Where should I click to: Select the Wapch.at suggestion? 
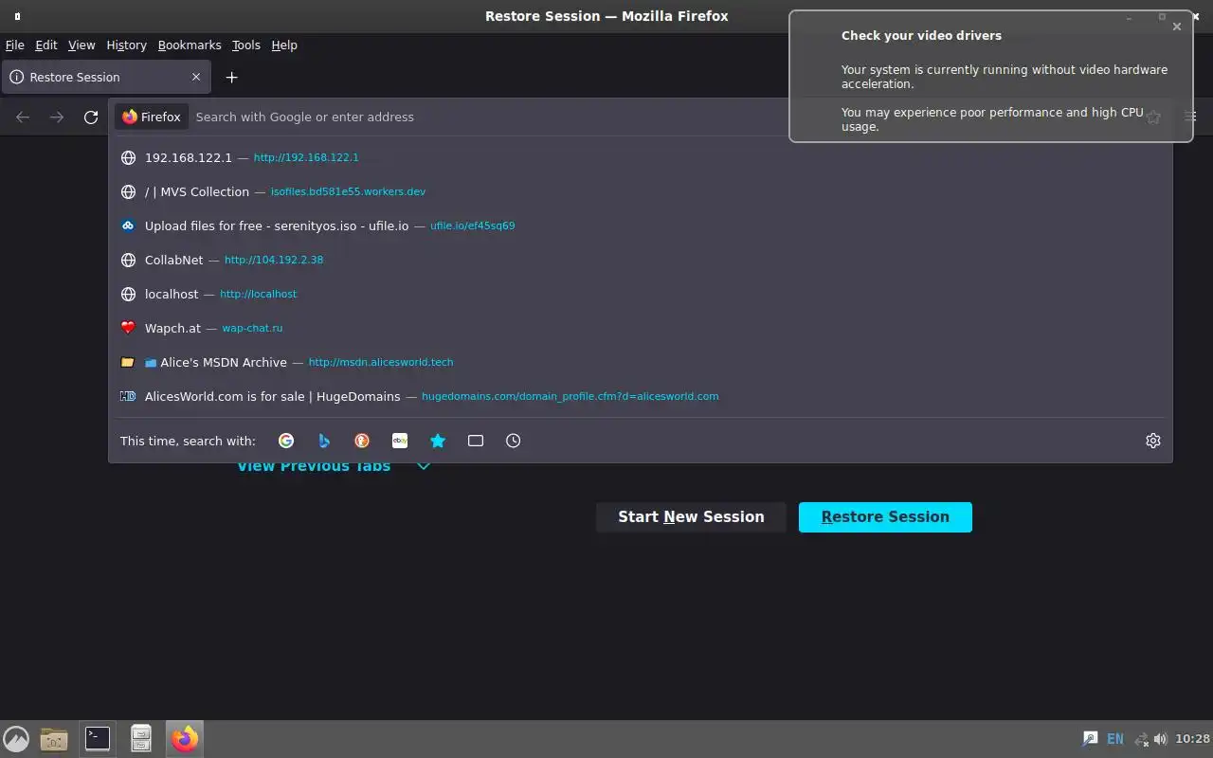(641, 328)
